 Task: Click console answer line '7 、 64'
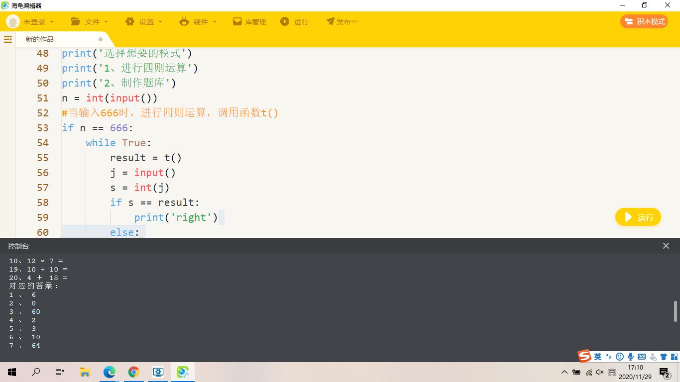24,346
